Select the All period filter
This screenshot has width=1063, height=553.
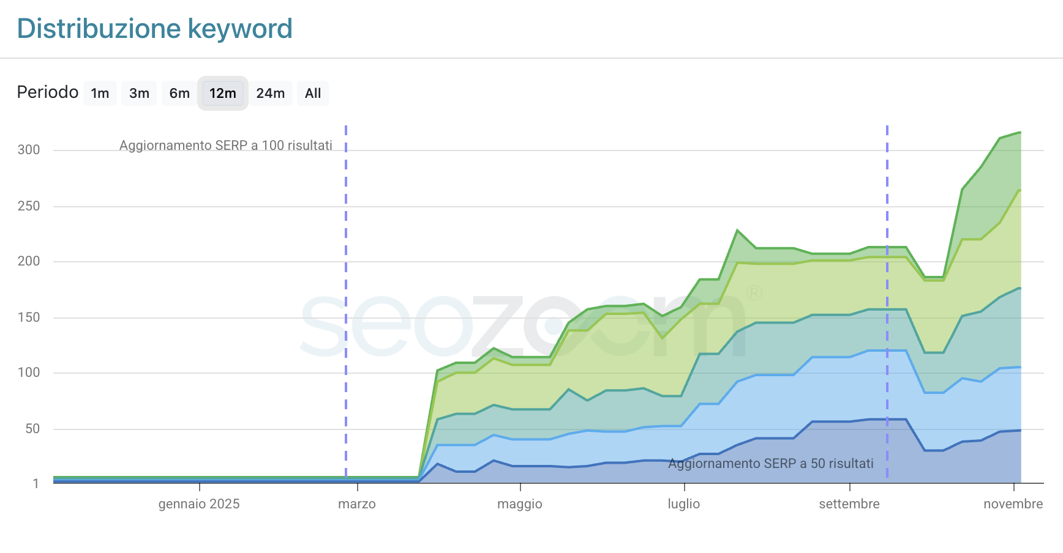tap(312, 93)
